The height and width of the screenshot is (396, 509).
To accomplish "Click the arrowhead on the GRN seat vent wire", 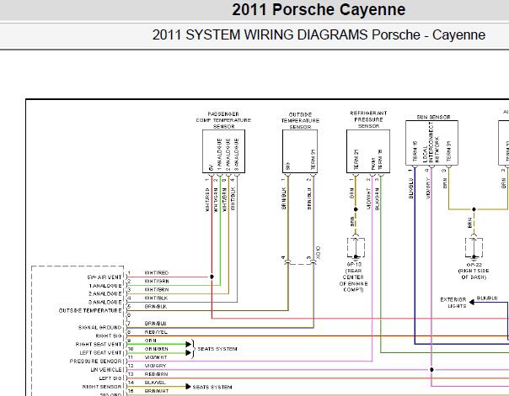I will pos(188,344).
